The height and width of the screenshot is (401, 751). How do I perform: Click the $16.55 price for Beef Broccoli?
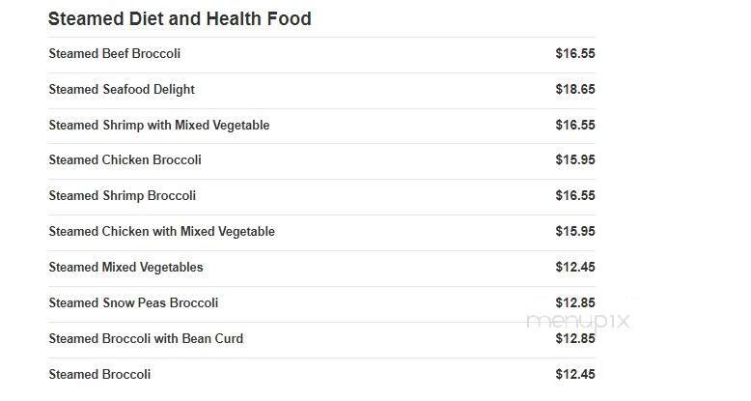(x=575, y=54)
